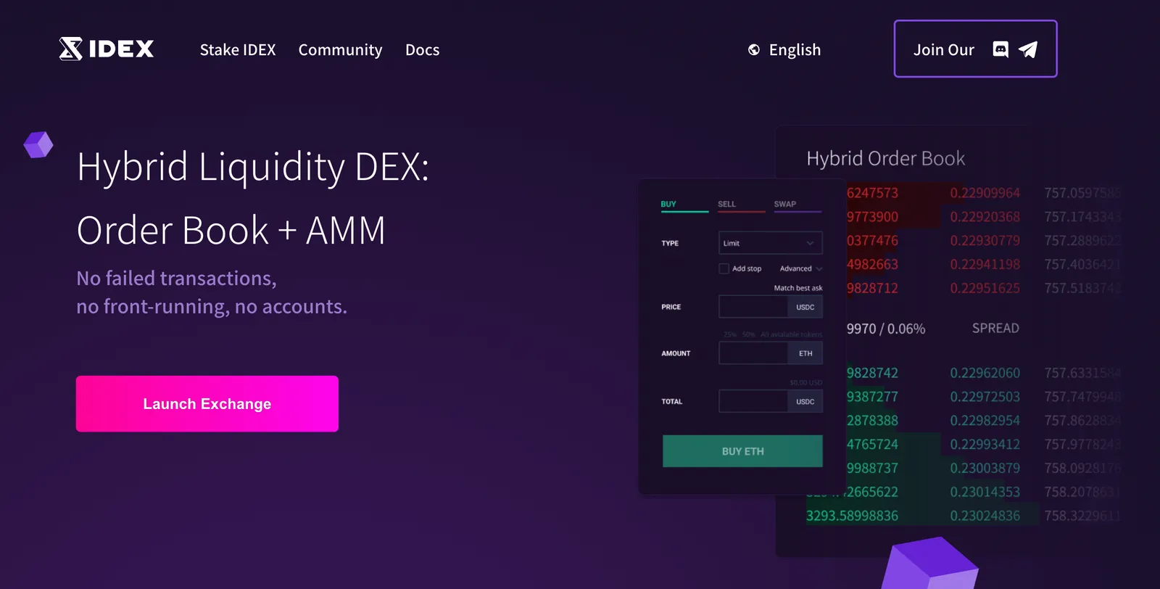This screenshot has width=1160, height=589.
Task: Select ask price 0.22951625
Action: [x=985, y=288]
